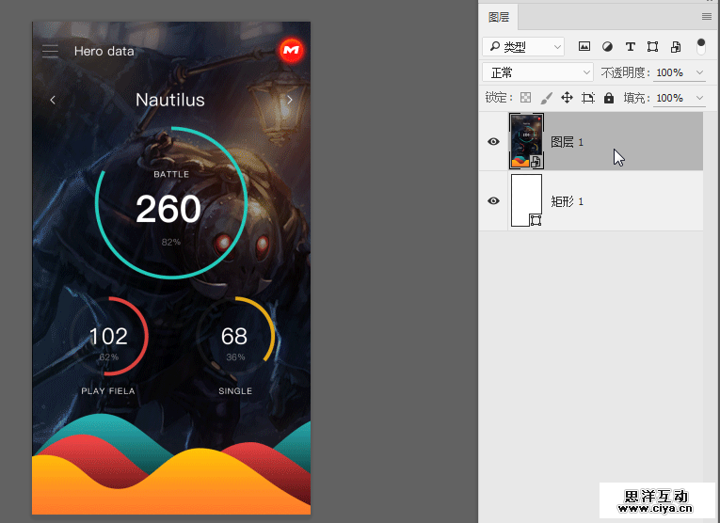This screenshot has height=523, width=720.
Task: Hide the 矩形 1 layer
Action: click(493, 200)
